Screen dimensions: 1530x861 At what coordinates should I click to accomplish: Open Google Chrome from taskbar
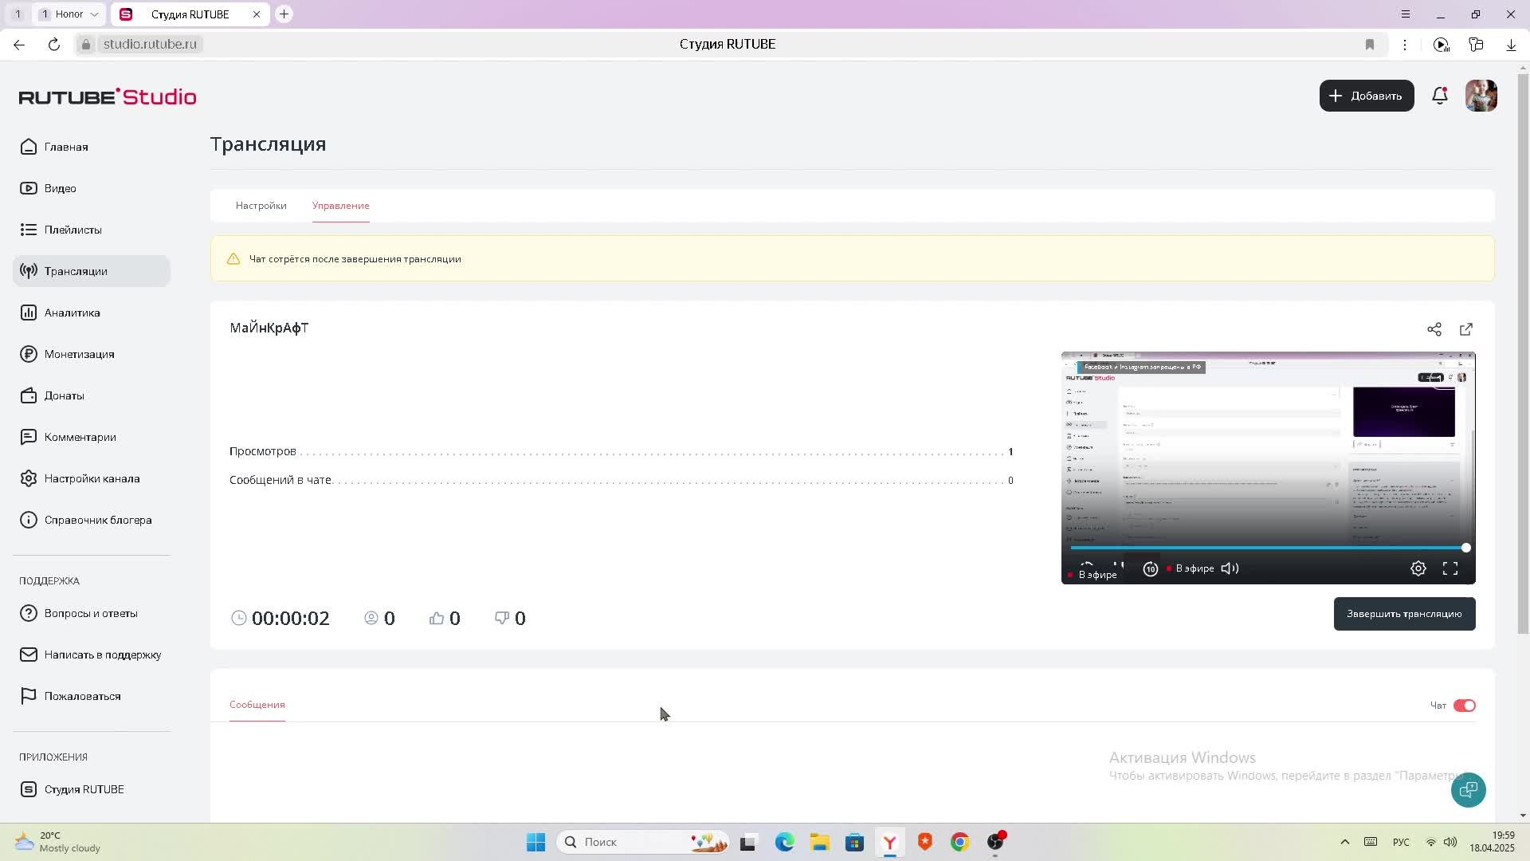(959, 842)
